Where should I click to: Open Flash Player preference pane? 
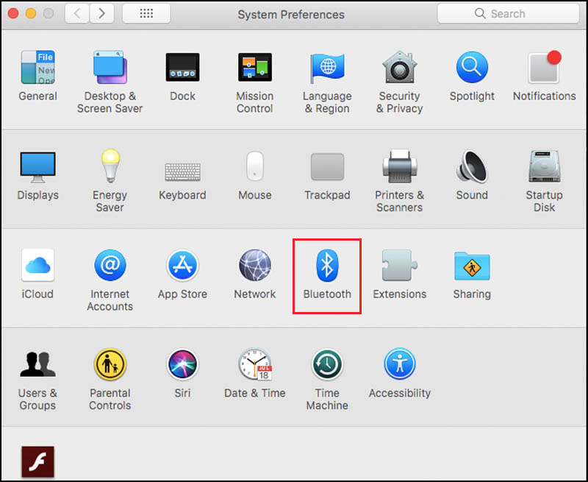(37, 462)
